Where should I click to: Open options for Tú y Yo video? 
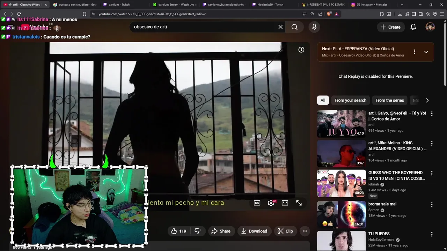[432, 114]
